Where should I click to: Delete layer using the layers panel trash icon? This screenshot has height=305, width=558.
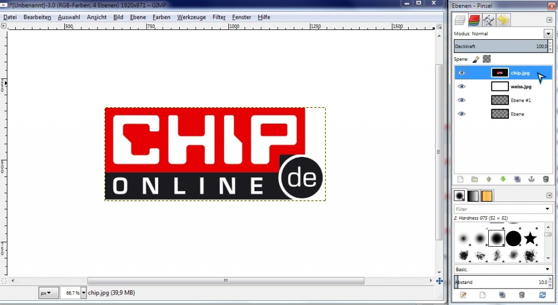[545, 179]
